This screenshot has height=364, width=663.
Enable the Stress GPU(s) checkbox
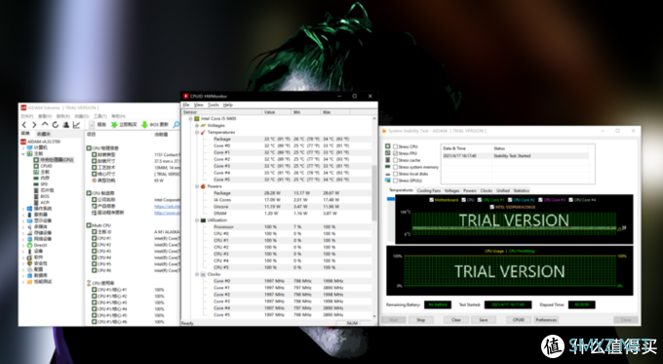(395, 181)
